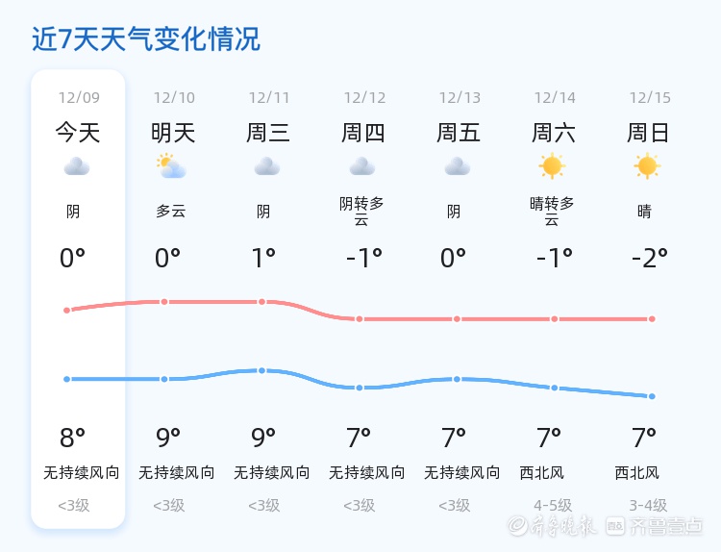
Task: Click the 周五 overcast cloud icon
Action: tap(458, 167)
